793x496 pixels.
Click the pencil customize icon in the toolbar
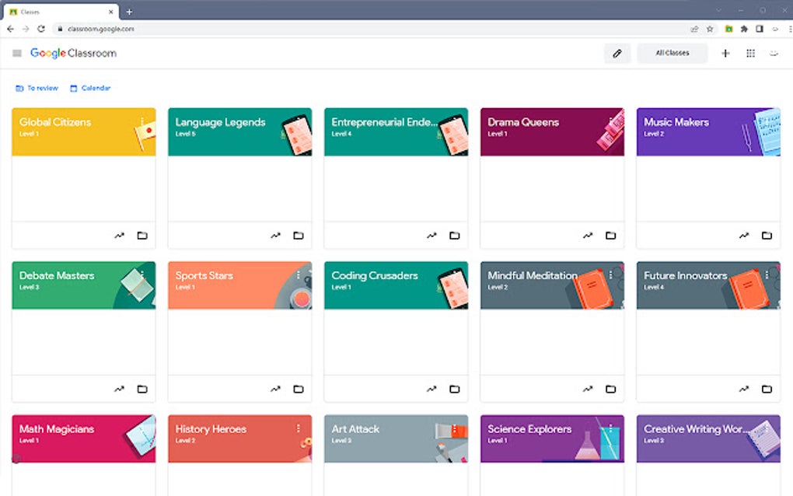tap(618, 53)
